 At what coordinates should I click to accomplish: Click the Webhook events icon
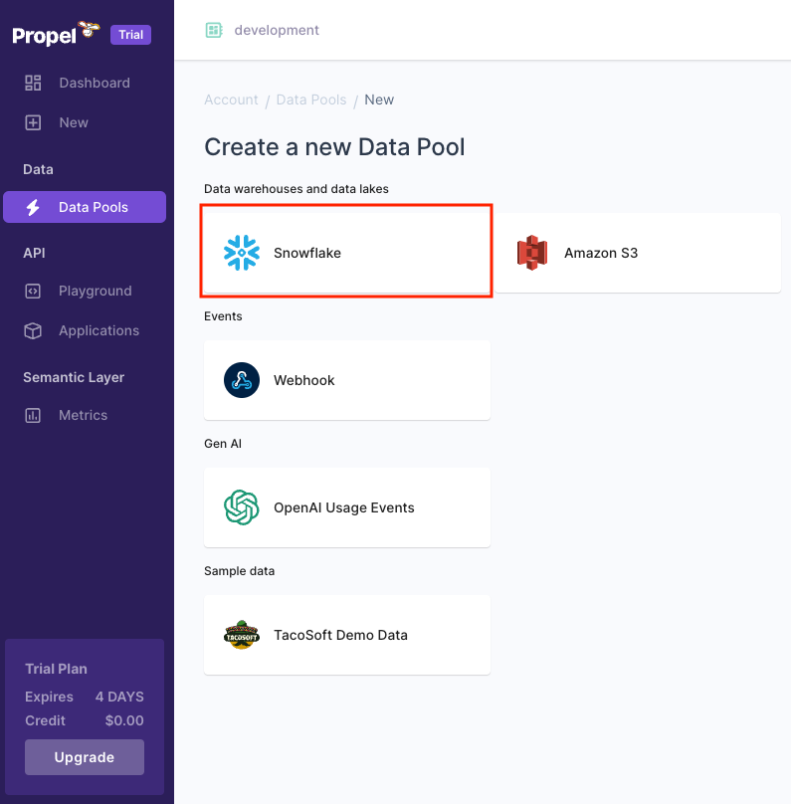click(241, 380)
